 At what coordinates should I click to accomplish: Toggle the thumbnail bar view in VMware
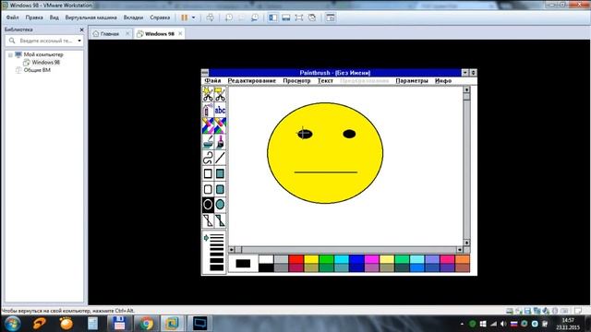[x=286, y=18]
